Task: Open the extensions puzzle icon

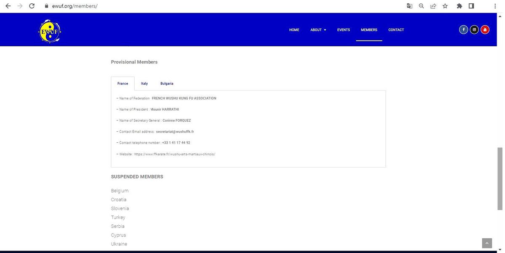Action: (460, 6)
